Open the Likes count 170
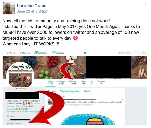 [x=83, y=84]
